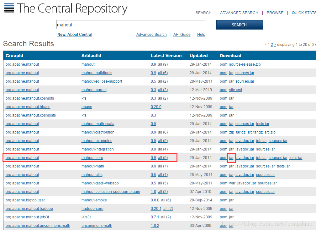Show all (2) versions of mahout-eclipse-support
Image resolution: width=316 pixels, height=230 pixels.
(x=163, y=81)
